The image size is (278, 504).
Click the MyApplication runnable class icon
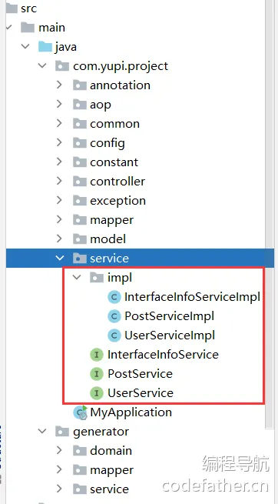[x=80, y=412]
